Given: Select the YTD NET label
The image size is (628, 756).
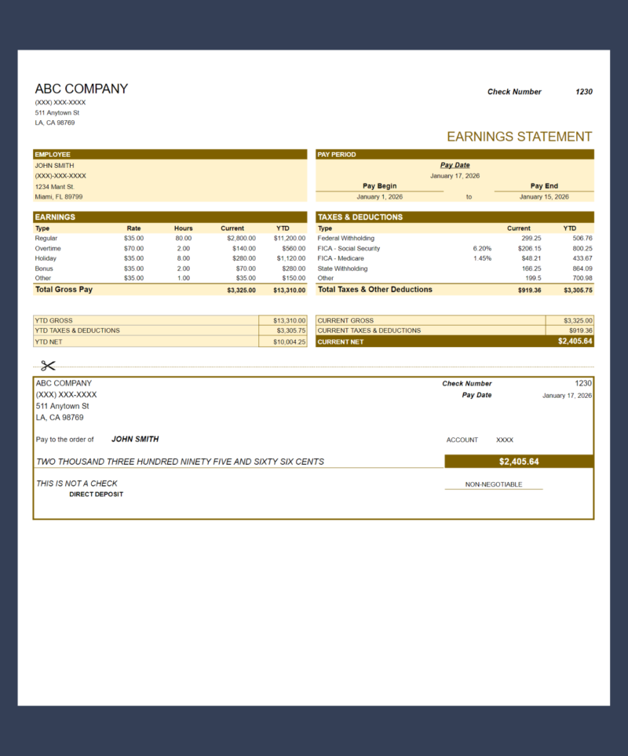Looking at the screenshot, I should pyautogui.click(x=48, y=341).
